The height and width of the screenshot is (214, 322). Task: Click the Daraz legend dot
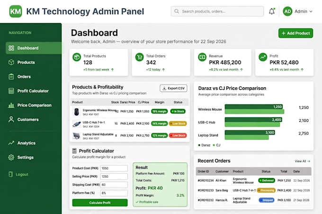(x=199, y=145)
